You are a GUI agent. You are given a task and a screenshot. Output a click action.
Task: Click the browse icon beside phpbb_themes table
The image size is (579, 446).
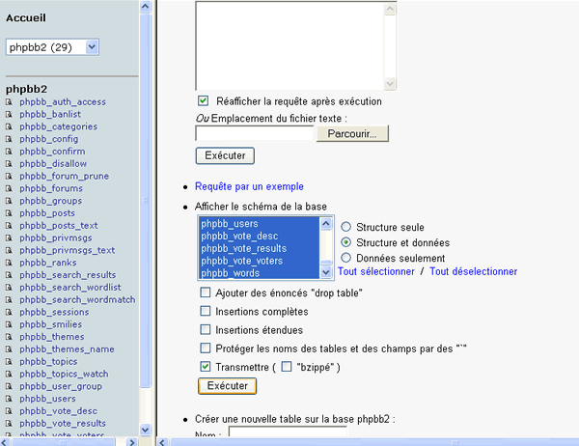pyautogui.click(x=9, y=337)
